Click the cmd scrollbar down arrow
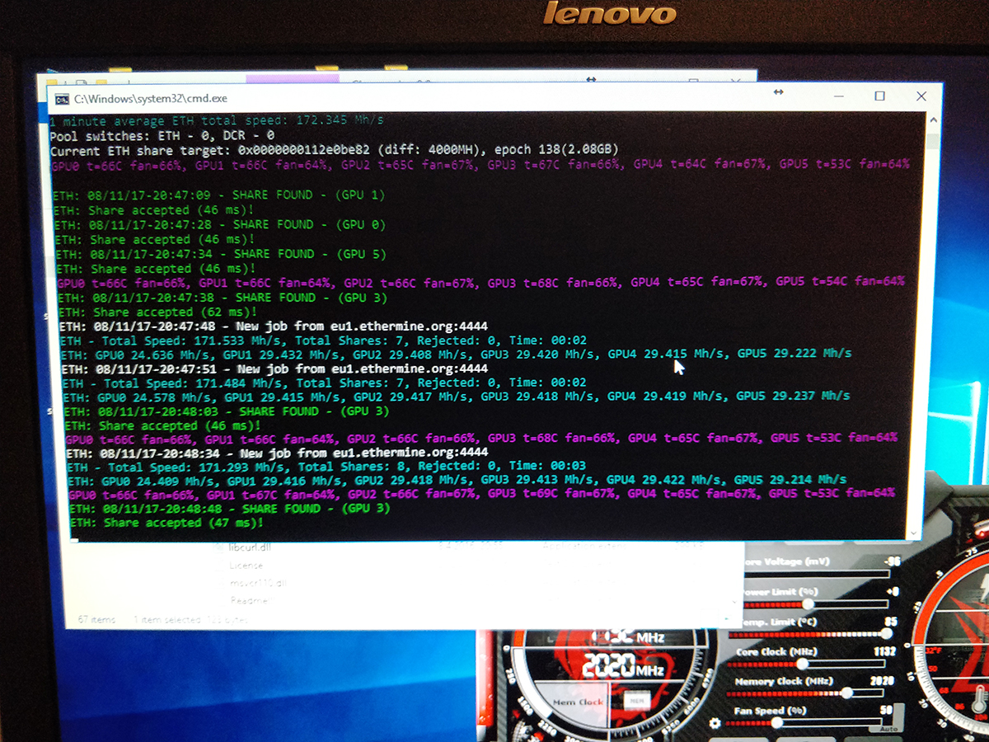Image resolution: width=989 pixels, height=742 pixels. [x=913, y=534]
